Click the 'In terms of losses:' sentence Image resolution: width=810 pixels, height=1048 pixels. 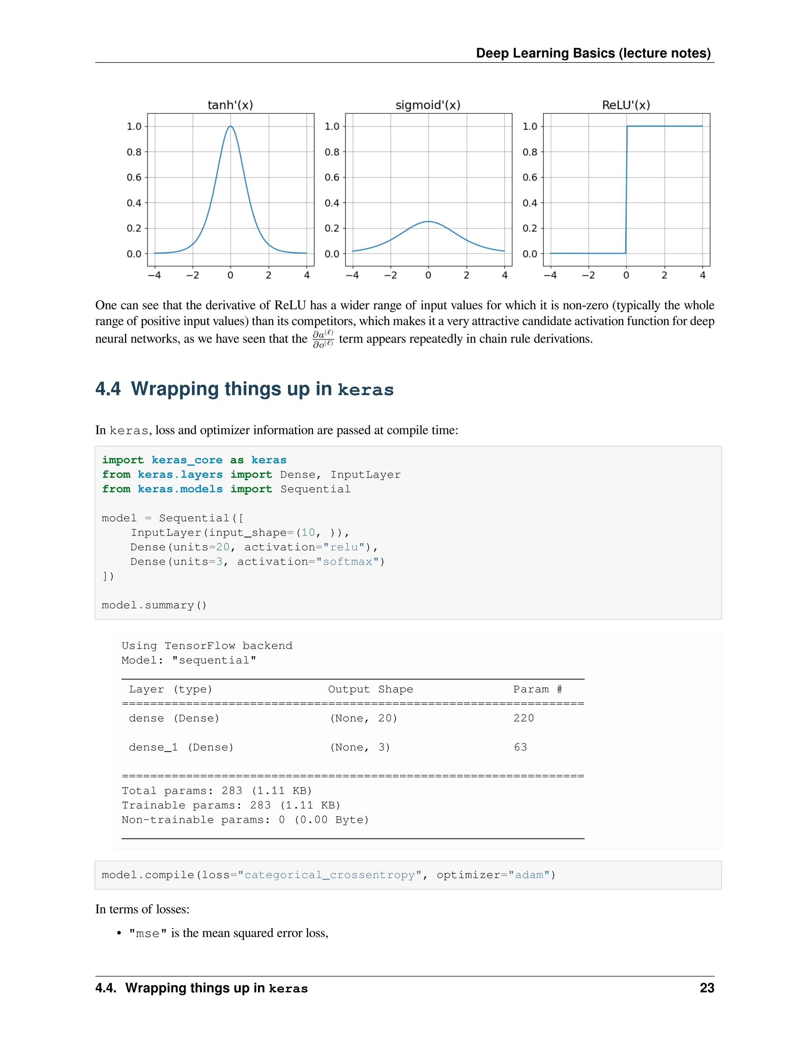pyautogui.click(x=142, y=909)
